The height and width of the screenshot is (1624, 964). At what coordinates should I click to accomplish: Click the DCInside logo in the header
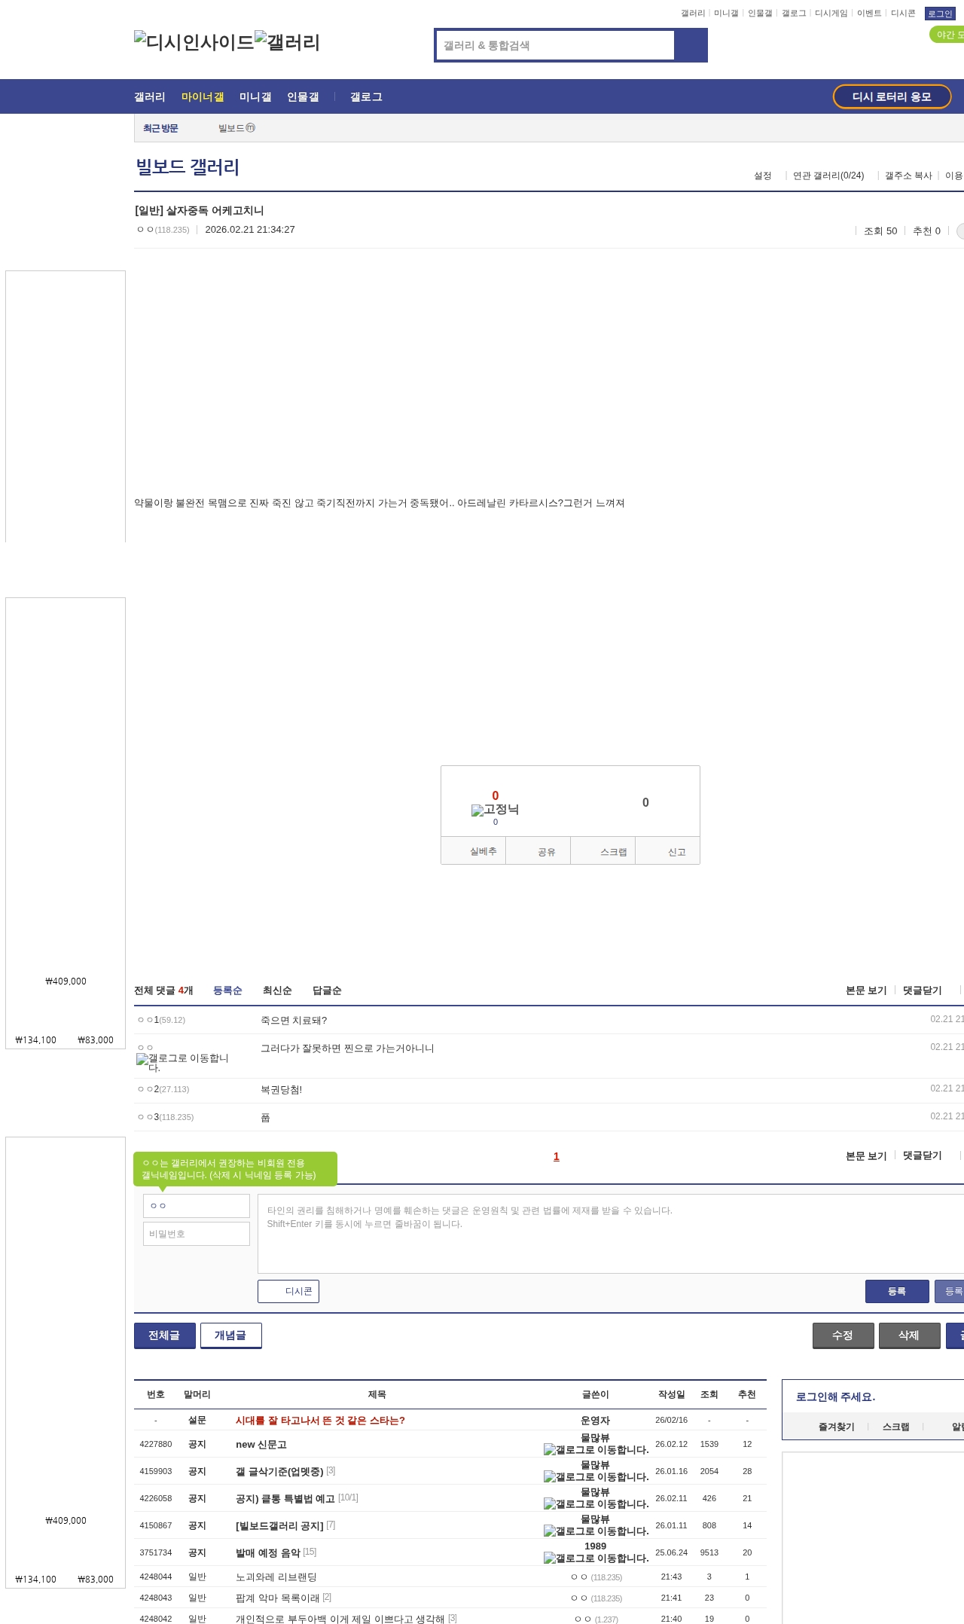click(194, 42)
